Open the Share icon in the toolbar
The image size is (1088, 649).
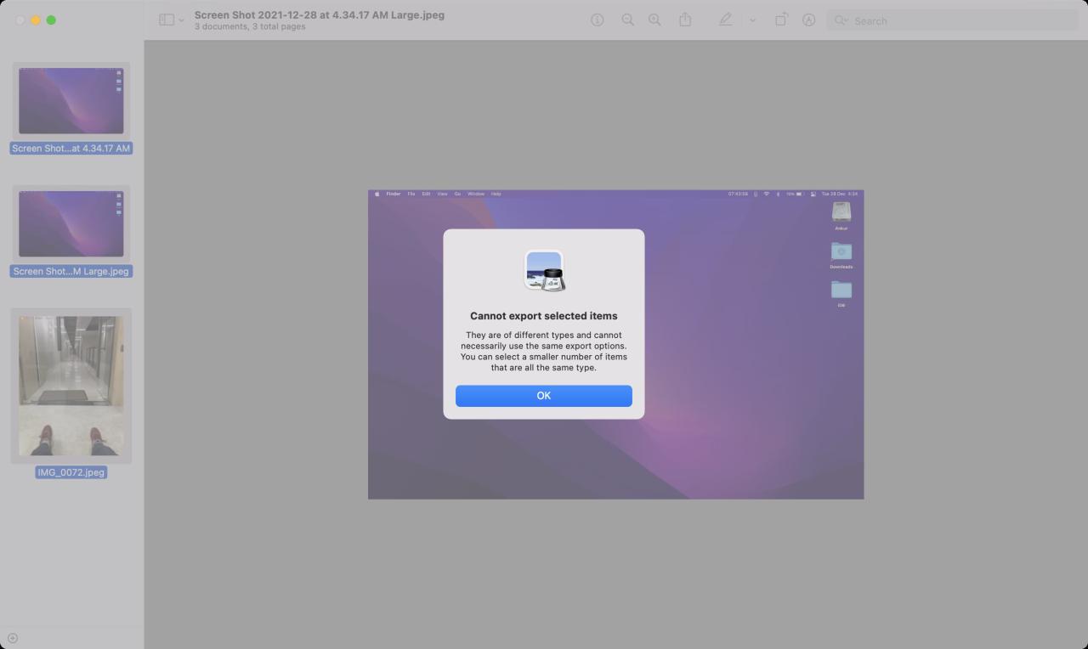(x=686, y=20)
